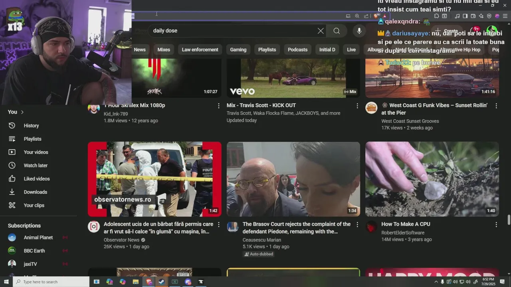Open options for 1 Hour Skrillex Mix video
The image size is (511, 287).
coord(218,106)
